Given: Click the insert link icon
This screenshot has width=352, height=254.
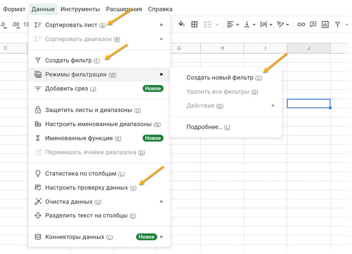Looking at the screenshot, I should [x=301, y=24].
